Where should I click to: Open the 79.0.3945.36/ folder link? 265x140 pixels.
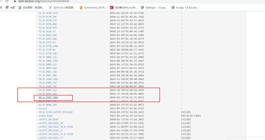[x=48, y=94]
